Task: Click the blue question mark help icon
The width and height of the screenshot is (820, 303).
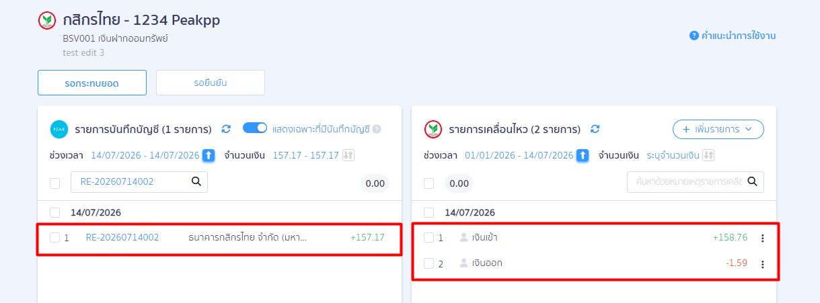Action: [694, 36]
